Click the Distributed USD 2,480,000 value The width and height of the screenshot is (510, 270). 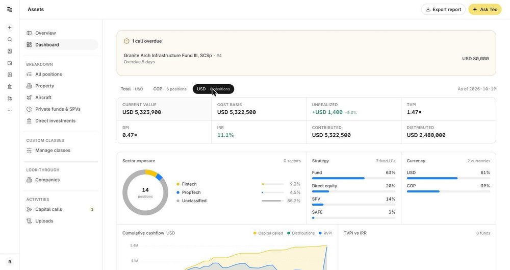(x=426, y=135)
